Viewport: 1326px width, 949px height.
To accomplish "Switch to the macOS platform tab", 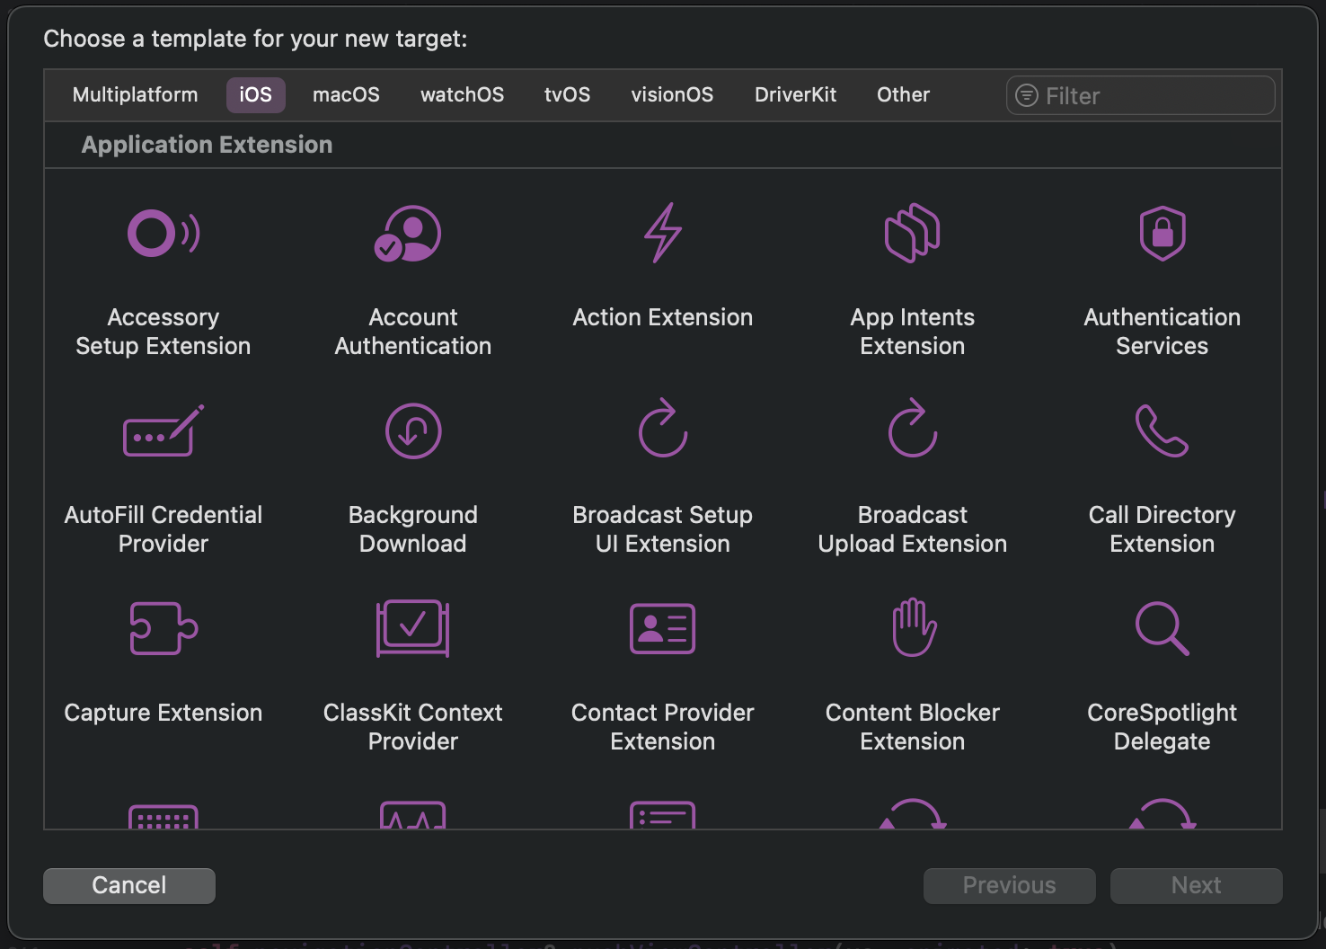I will pos(346,95).
